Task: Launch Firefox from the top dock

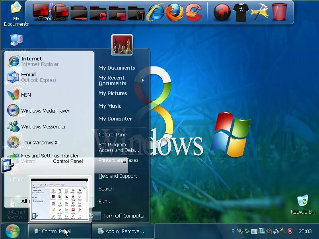Action: click(x=174, y=12)
